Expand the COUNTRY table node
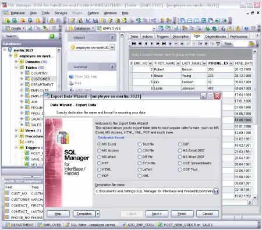262x230 pixels. (22, 73)
